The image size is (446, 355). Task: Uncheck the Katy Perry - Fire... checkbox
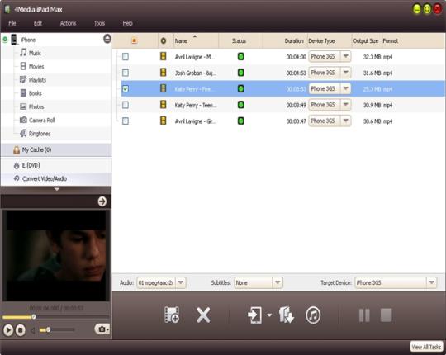pos(126,89)
